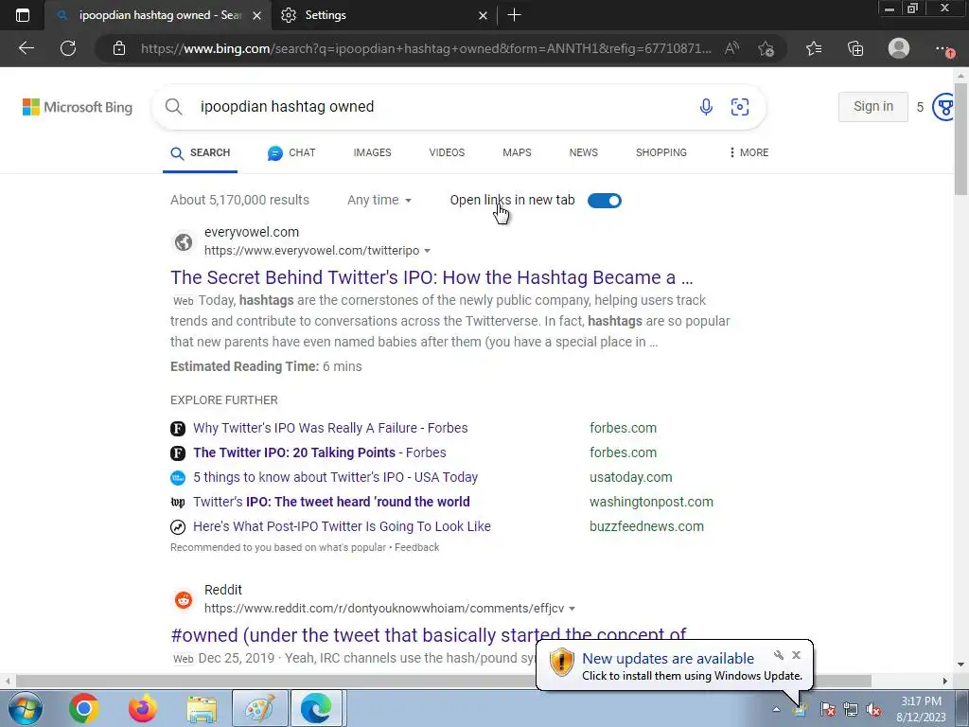The height and width of the screenshot is (727, 969).
Task: Open the taskbar clock showing 3:17 PM
Action: (921, 709)
